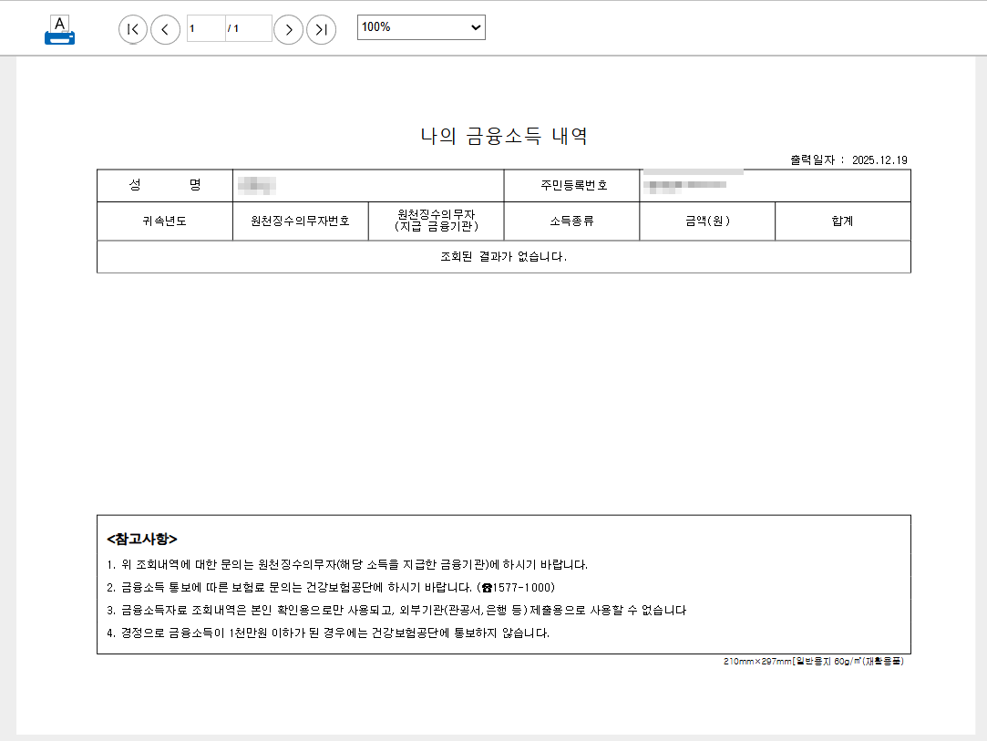The width and height of the screenshot is (987, 741).
Task: Click the 조회된 결과가 없습니다 message row
Action: point(502,256)
